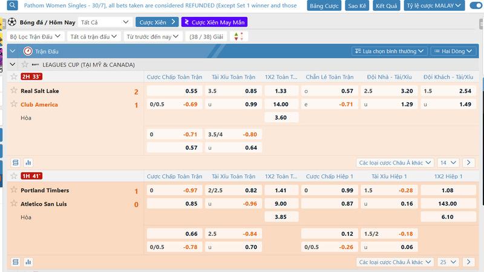Click scoreboard icon under Real Salt Lake match
Image resolution: width=484 pixels, height=272 pixels.
coord(16,163)
